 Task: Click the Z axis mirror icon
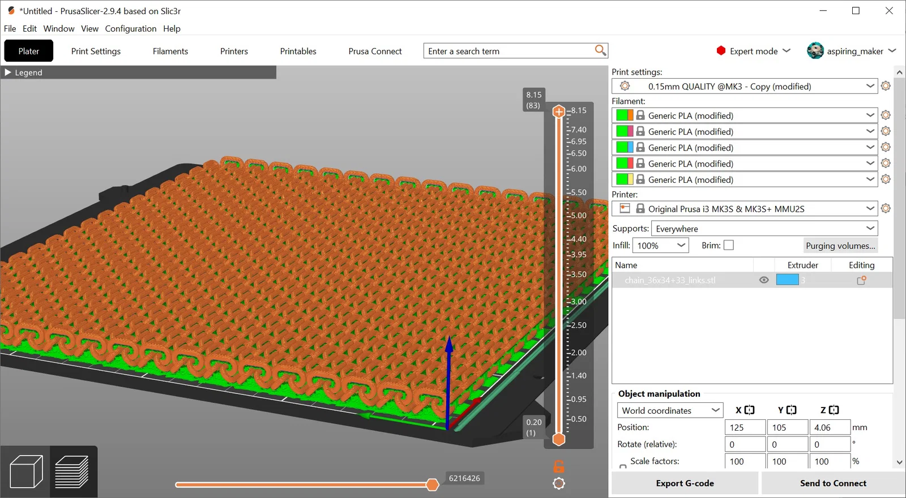click(x=834, y=410)
